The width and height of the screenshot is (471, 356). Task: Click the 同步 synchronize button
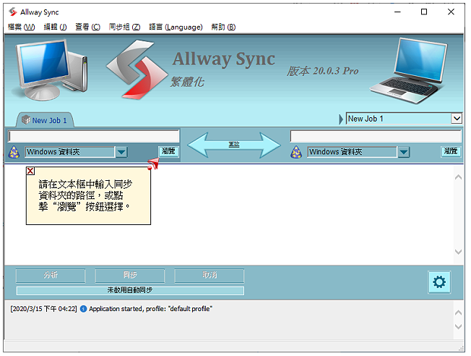[x=130, y=276]
